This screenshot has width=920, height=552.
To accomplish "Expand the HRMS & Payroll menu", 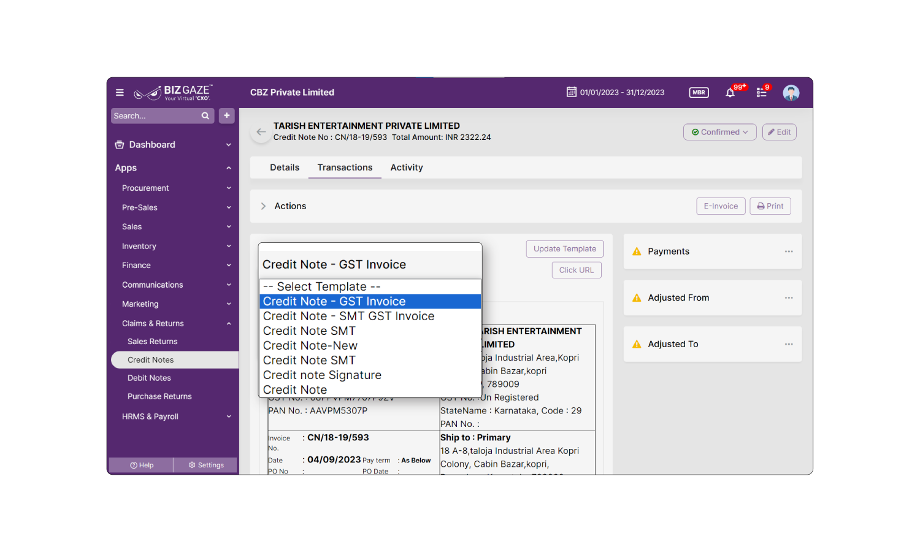I will coord(229,416).
